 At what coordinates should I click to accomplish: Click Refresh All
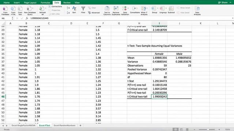pyautogui.click(x=42, y=11)
